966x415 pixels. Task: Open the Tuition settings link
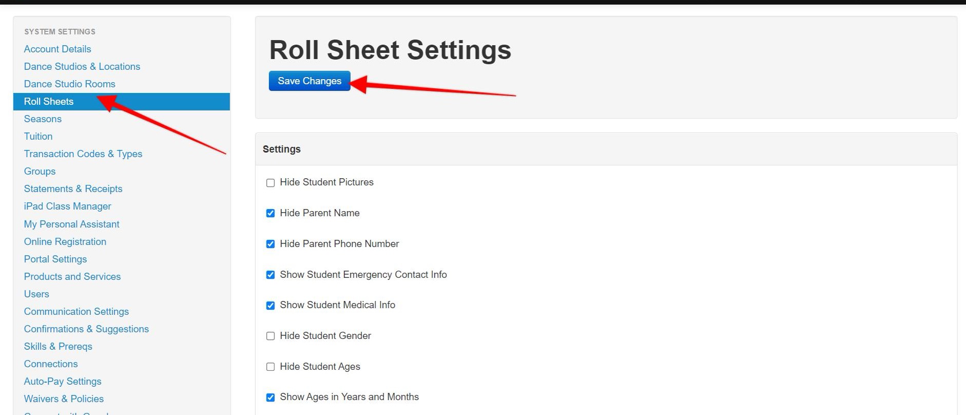(x=38, y=137)
